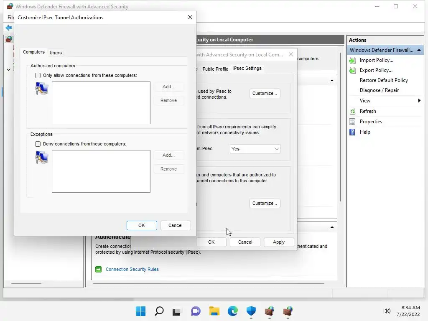Click the Authorized computers network icon

pos(42,89)
